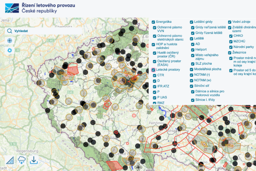The image size is (256, 171).
Task: Toggle Dálnice a silnice pro motorová vozidla
Action: pos(193,92)
